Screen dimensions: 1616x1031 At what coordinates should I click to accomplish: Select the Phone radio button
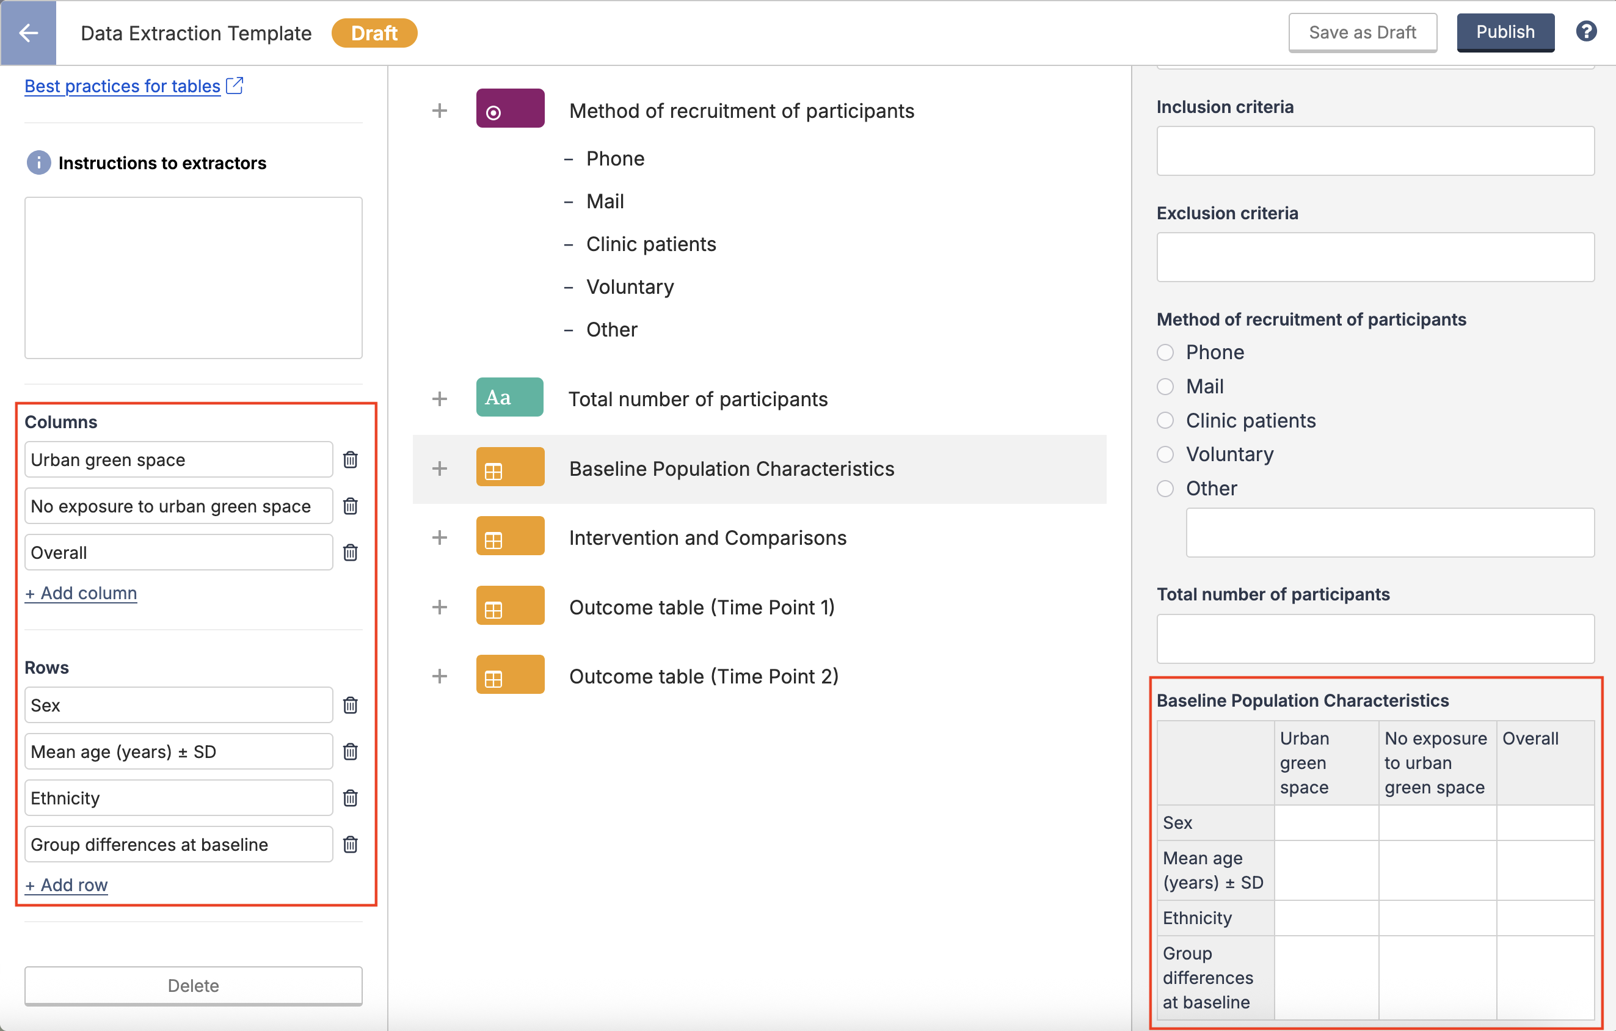[x=1165, y=352]
